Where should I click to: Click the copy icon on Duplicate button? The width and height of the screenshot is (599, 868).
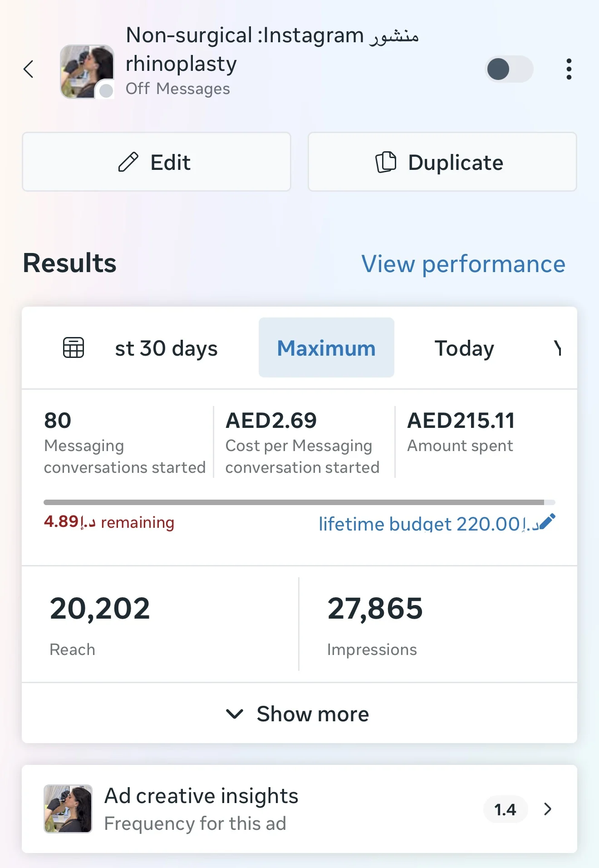(386, 162)
